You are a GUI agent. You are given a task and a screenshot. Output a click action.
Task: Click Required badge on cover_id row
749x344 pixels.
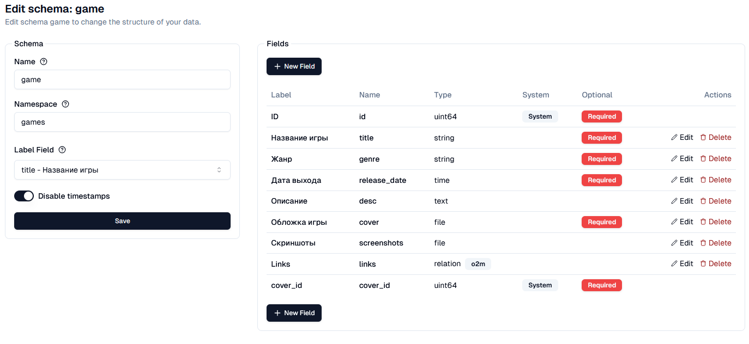[x=602, y=285]
